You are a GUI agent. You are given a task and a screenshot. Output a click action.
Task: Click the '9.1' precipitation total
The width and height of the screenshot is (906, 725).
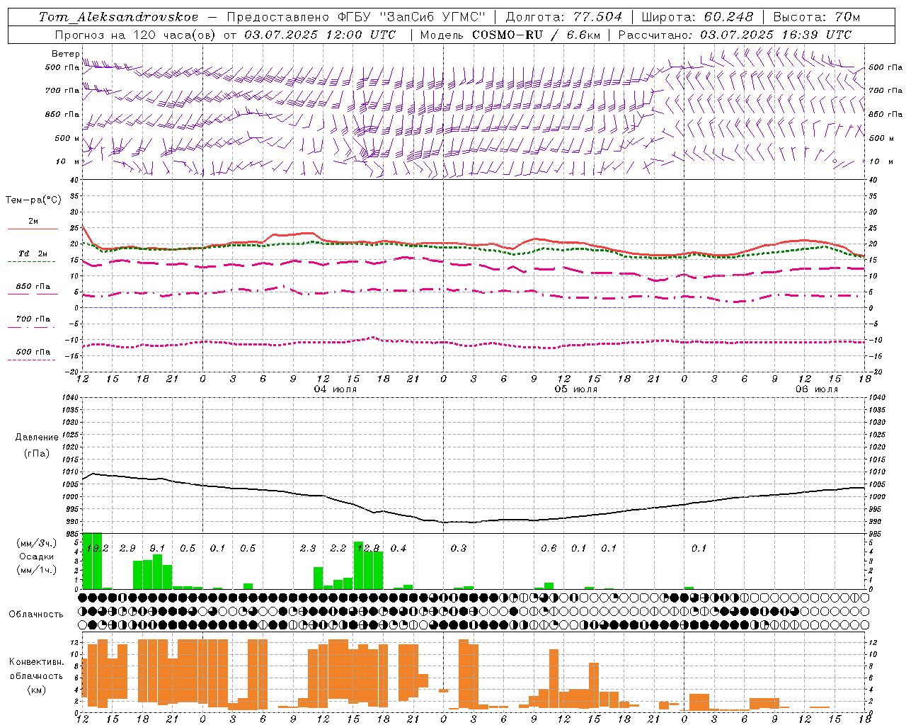tap(157, 549)
